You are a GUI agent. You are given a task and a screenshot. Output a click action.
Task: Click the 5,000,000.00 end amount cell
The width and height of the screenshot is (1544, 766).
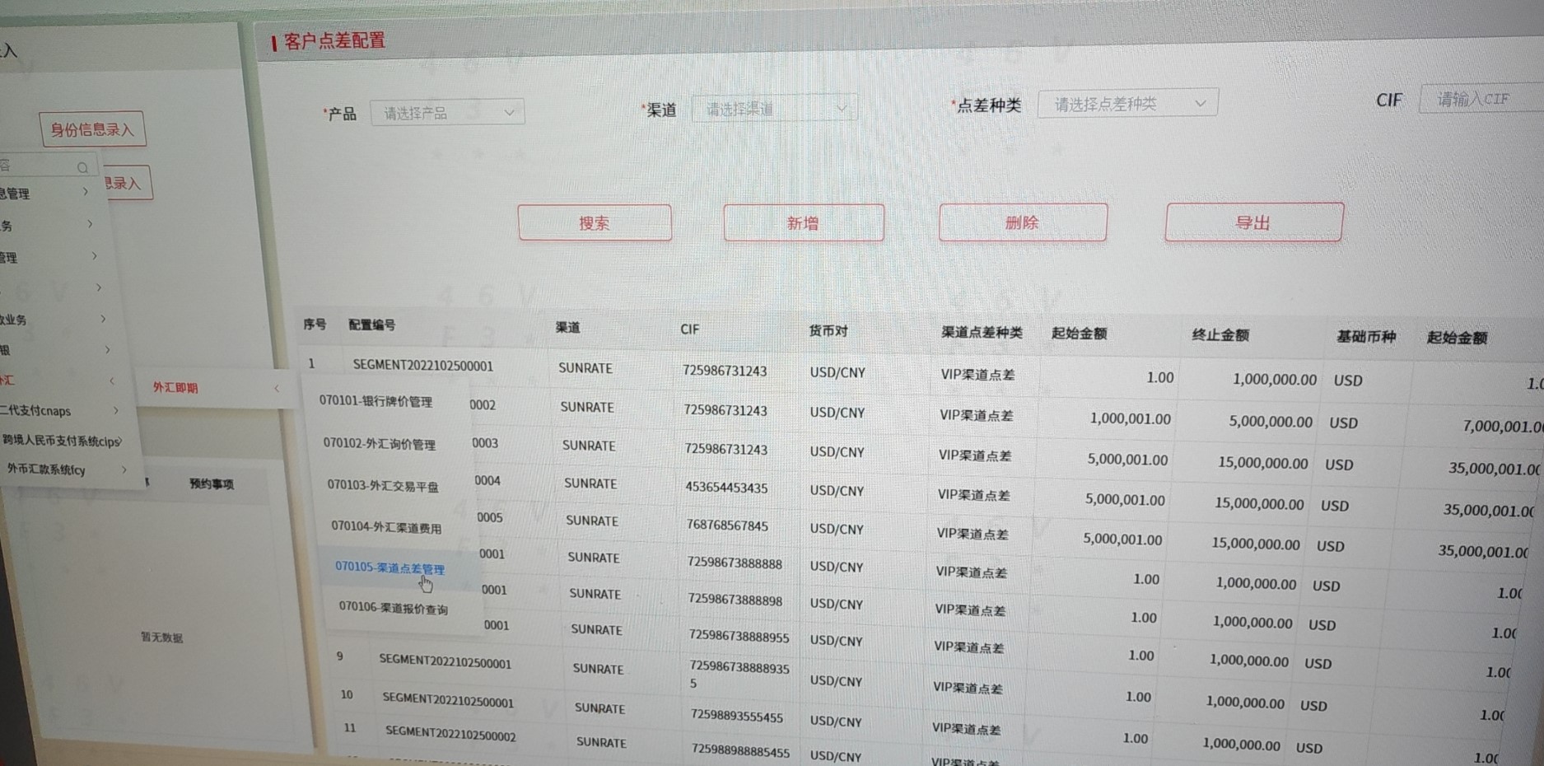[1271, 421]
